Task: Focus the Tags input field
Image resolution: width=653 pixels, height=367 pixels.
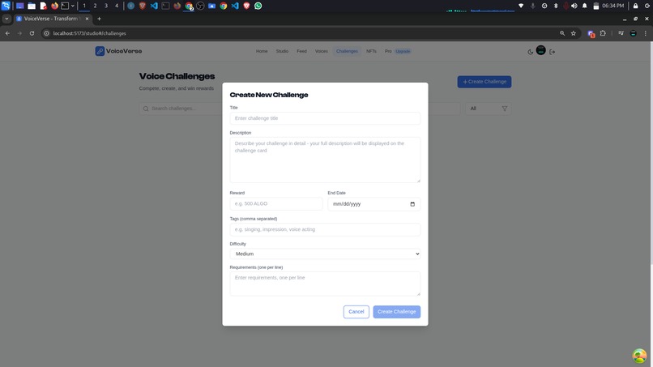Action: pos(325,229)
